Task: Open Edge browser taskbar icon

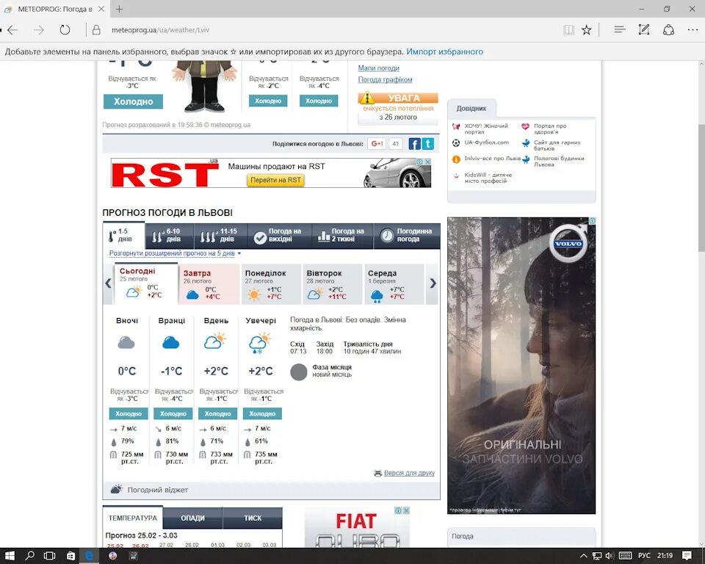Action: point(90,556)
